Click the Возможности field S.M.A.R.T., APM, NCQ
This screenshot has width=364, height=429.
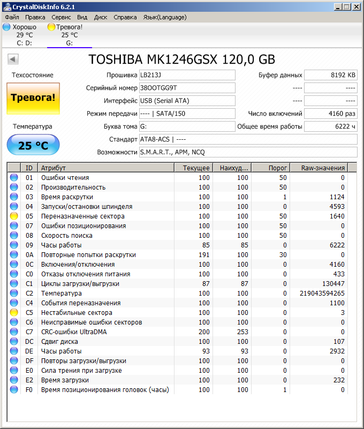[x=248, y=152]
